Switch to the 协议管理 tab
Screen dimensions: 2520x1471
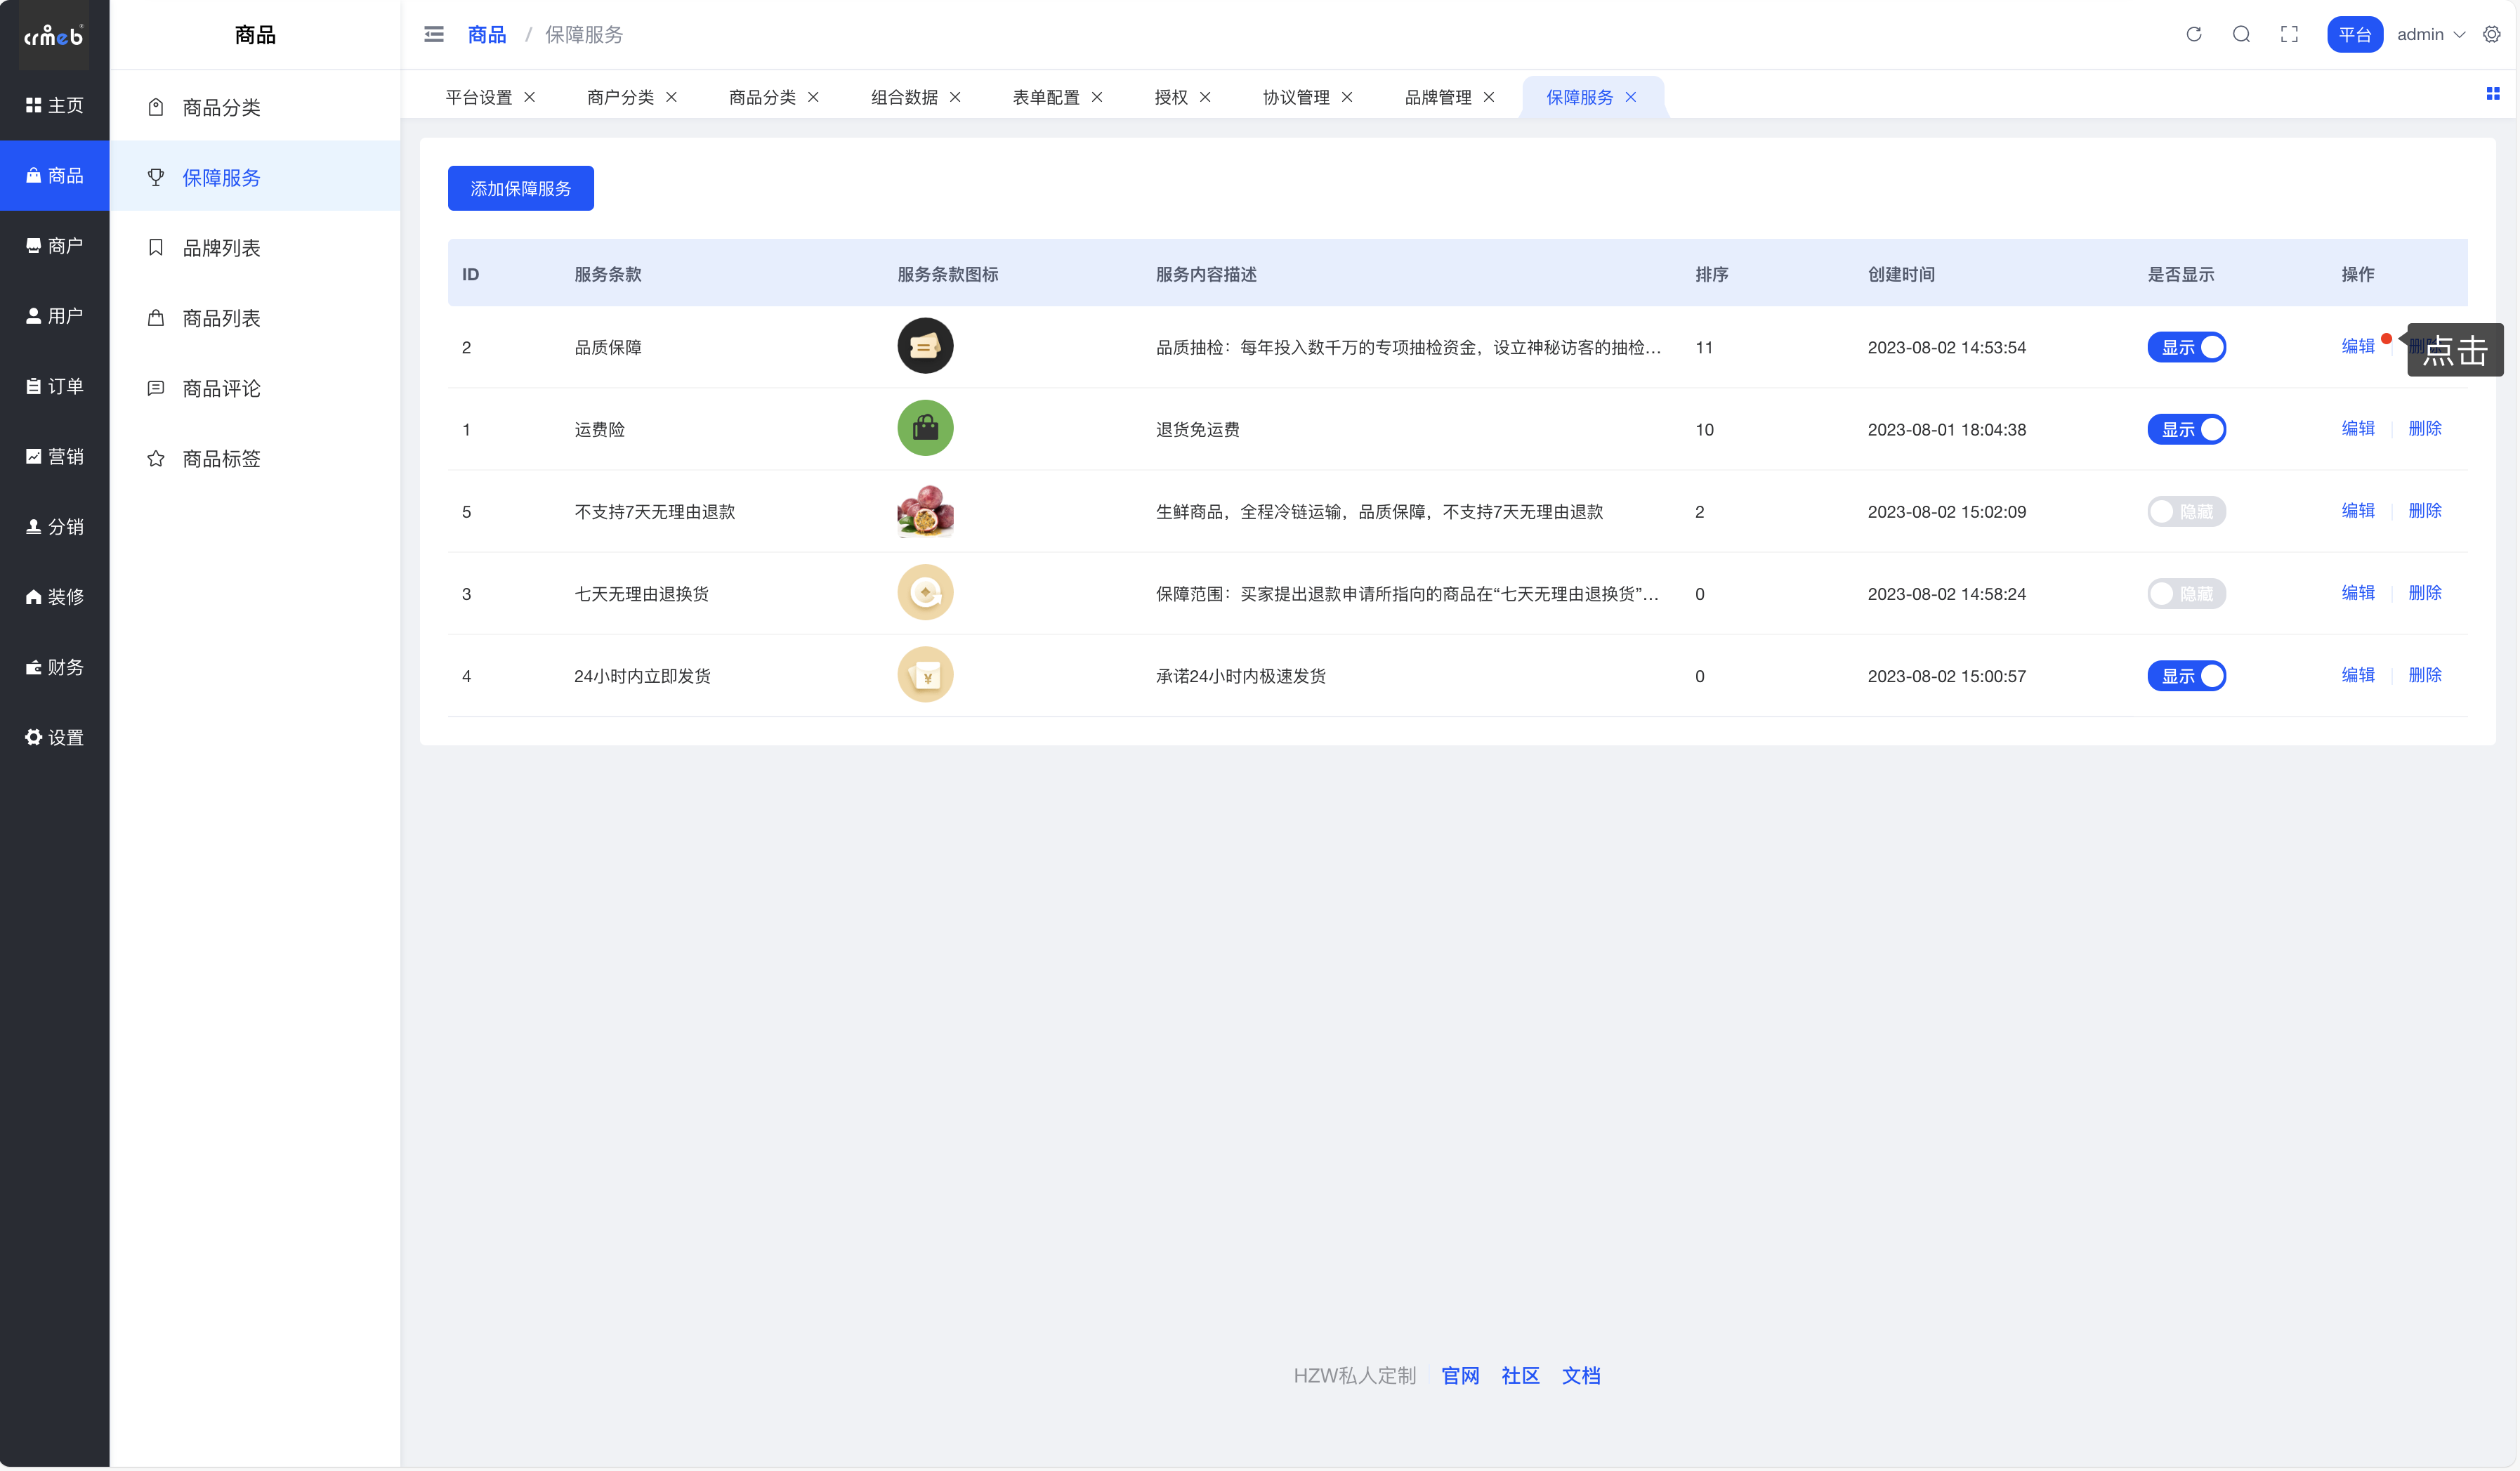(x=1295, y=97)
